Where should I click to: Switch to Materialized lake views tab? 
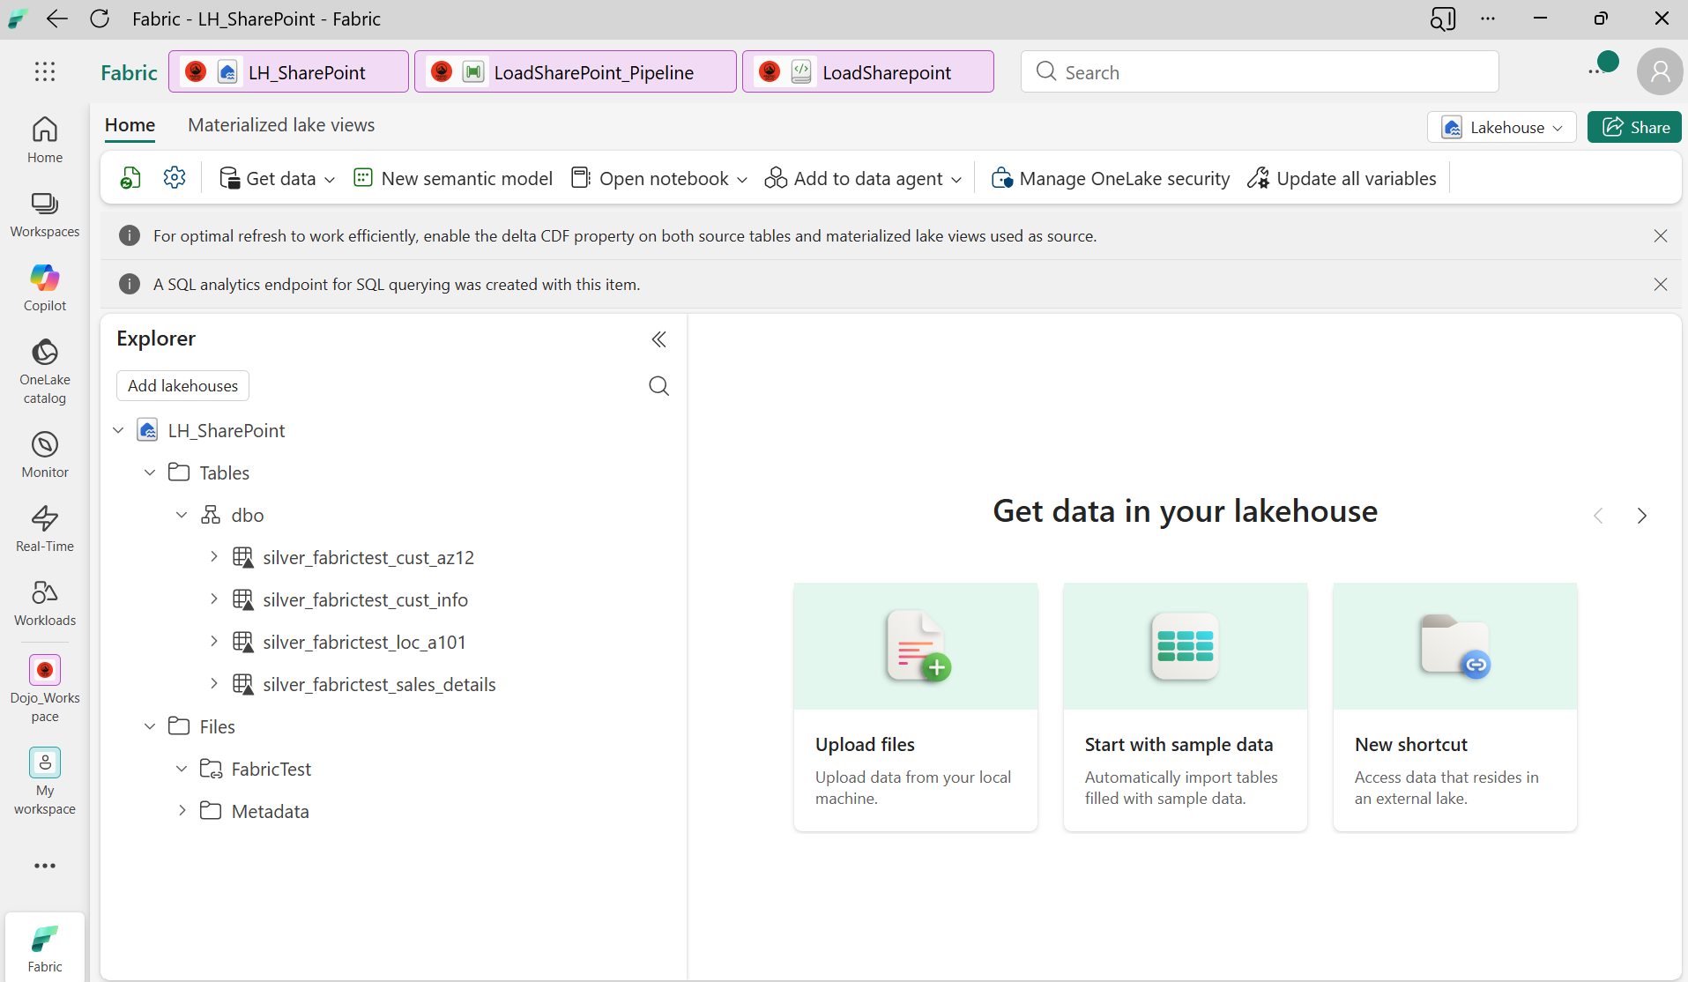pos(281,125)
